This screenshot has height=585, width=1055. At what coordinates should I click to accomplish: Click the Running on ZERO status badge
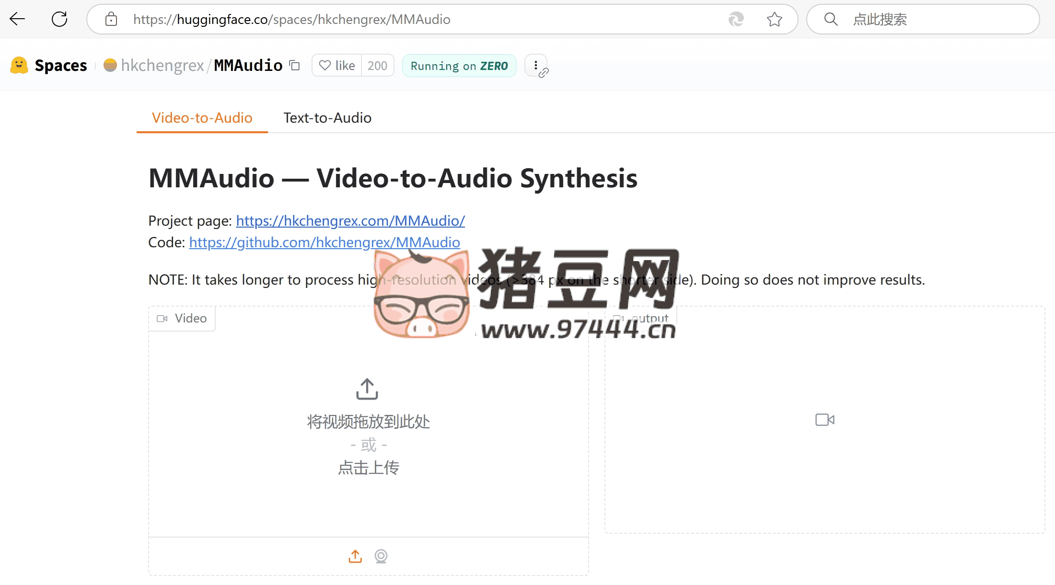click(x=459, y=66)
